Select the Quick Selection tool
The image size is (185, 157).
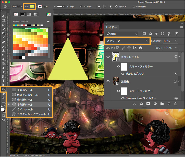3,29
